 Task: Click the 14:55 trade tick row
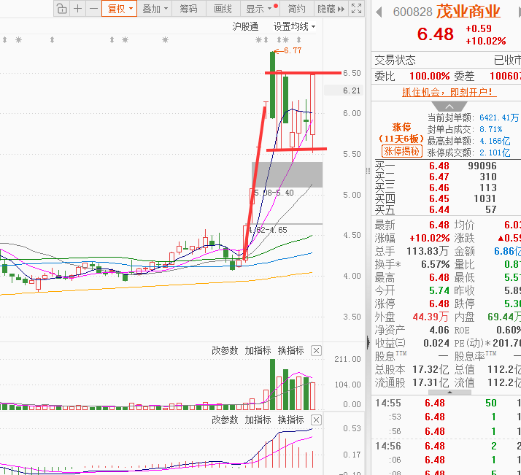[x=446, y=403]
